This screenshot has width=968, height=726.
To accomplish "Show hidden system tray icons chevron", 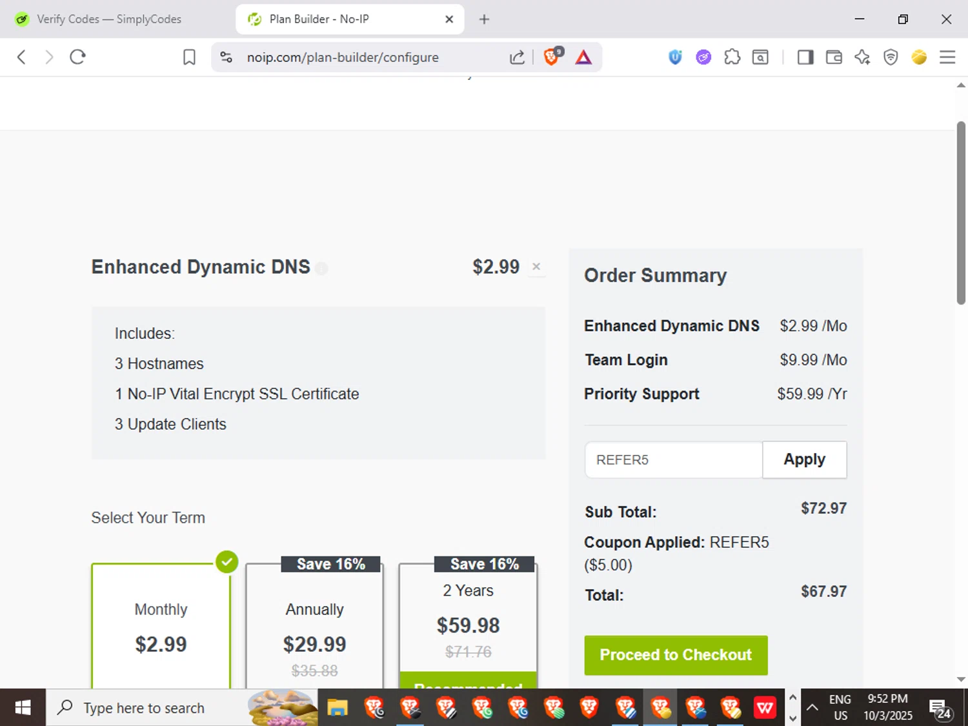I will [x=812, y=708].
